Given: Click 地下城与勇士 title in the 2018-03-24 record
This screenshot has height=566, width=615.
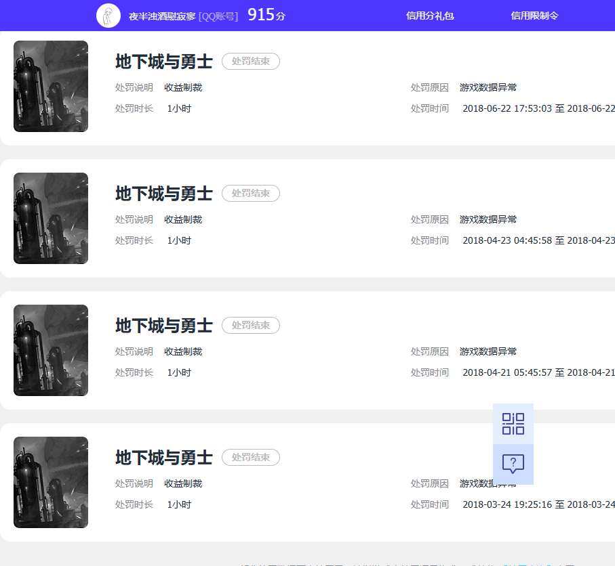Looking at the screenshot, I should pos(163,458).
